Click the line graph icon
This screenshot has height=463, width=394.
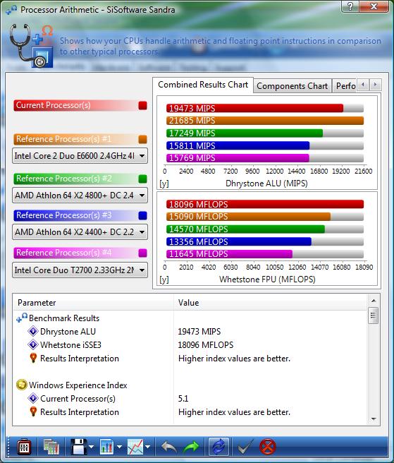[x=135, y=447]
